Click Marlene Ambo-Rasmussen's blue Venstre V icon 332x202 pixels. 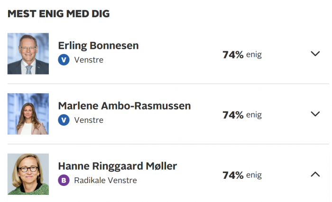[64, 120]
